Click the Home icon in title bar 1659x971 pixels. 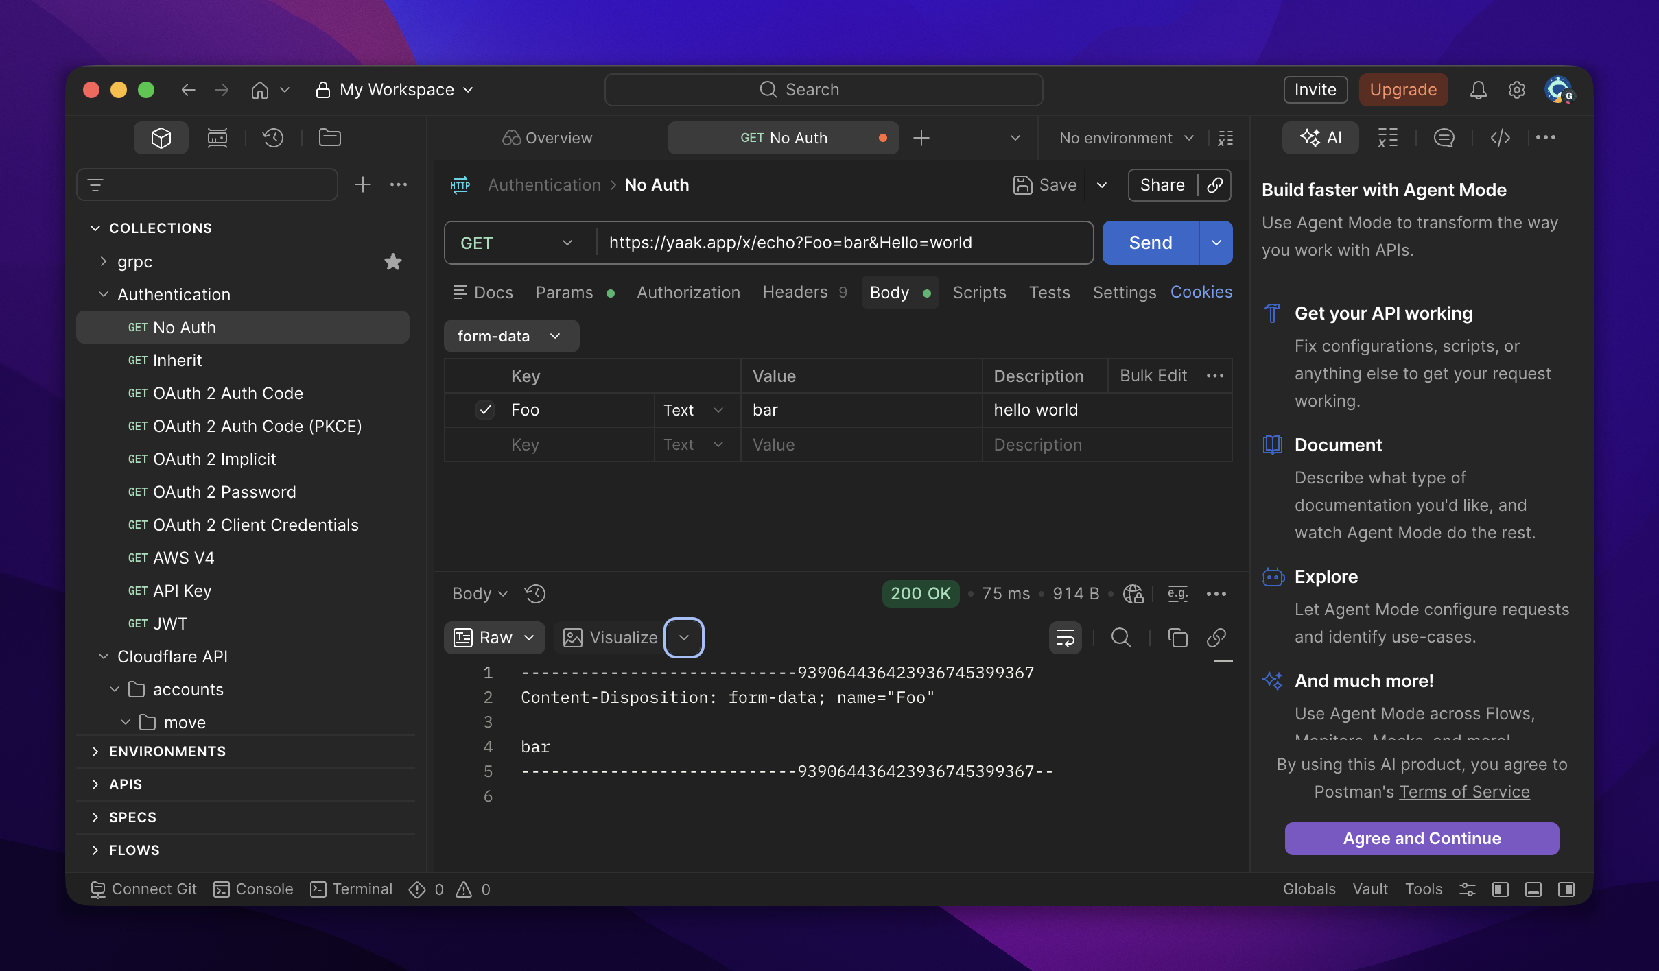click(260, 90)
